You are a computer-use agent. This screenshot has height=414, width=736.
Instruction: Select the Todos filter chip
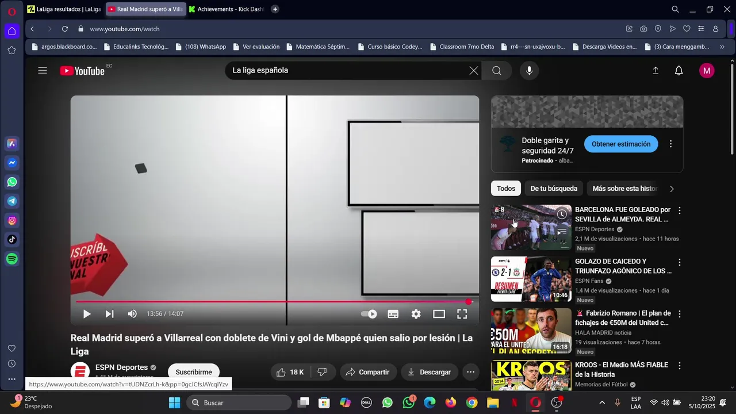(506, 189)
